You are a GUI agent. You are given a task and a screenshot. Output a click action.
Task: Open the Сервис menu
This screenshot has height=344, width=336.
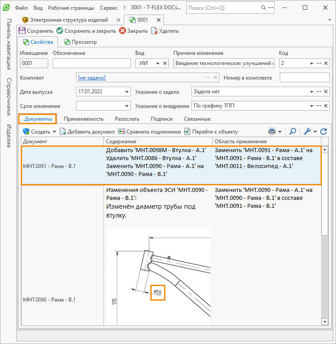(x=109, y=8)
